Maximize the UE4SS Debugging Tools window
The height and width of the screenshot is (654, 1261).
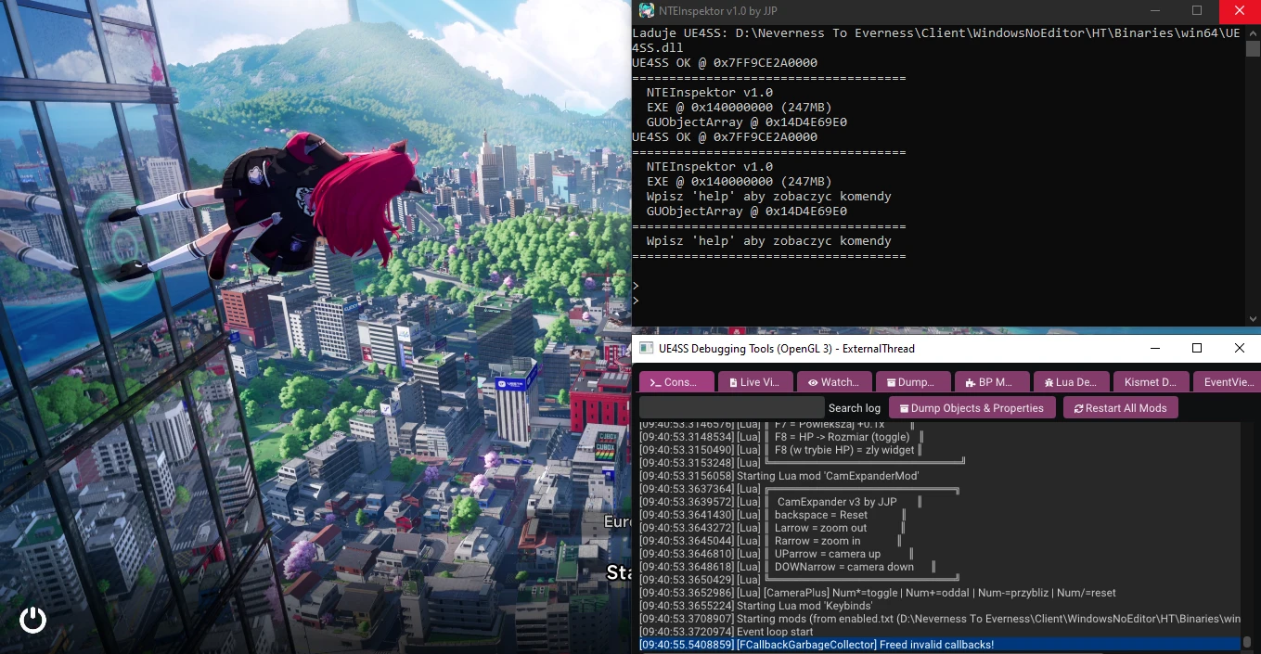1197,349
